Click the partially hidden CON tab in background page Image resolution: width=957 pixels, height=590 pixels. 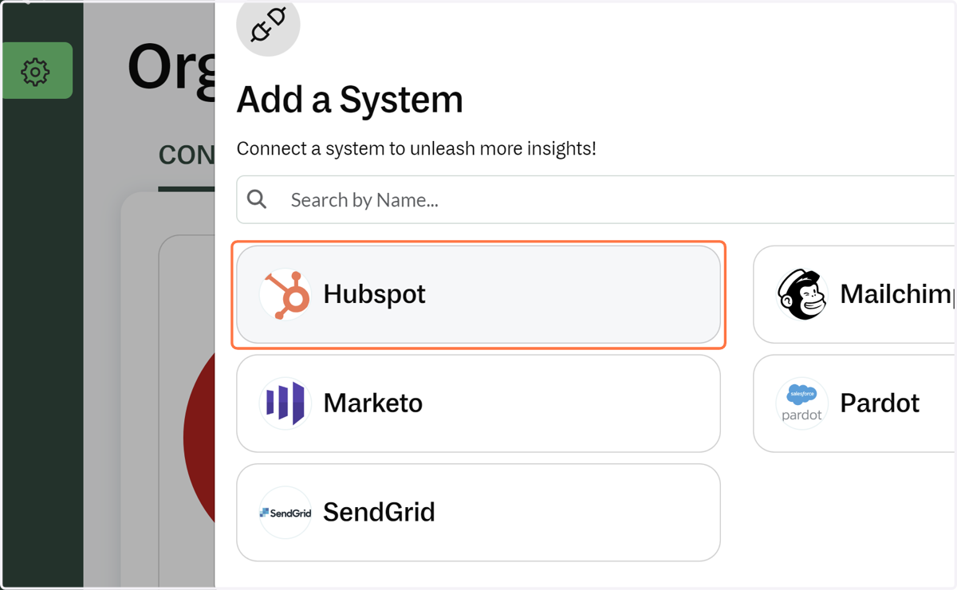(187, 155)
